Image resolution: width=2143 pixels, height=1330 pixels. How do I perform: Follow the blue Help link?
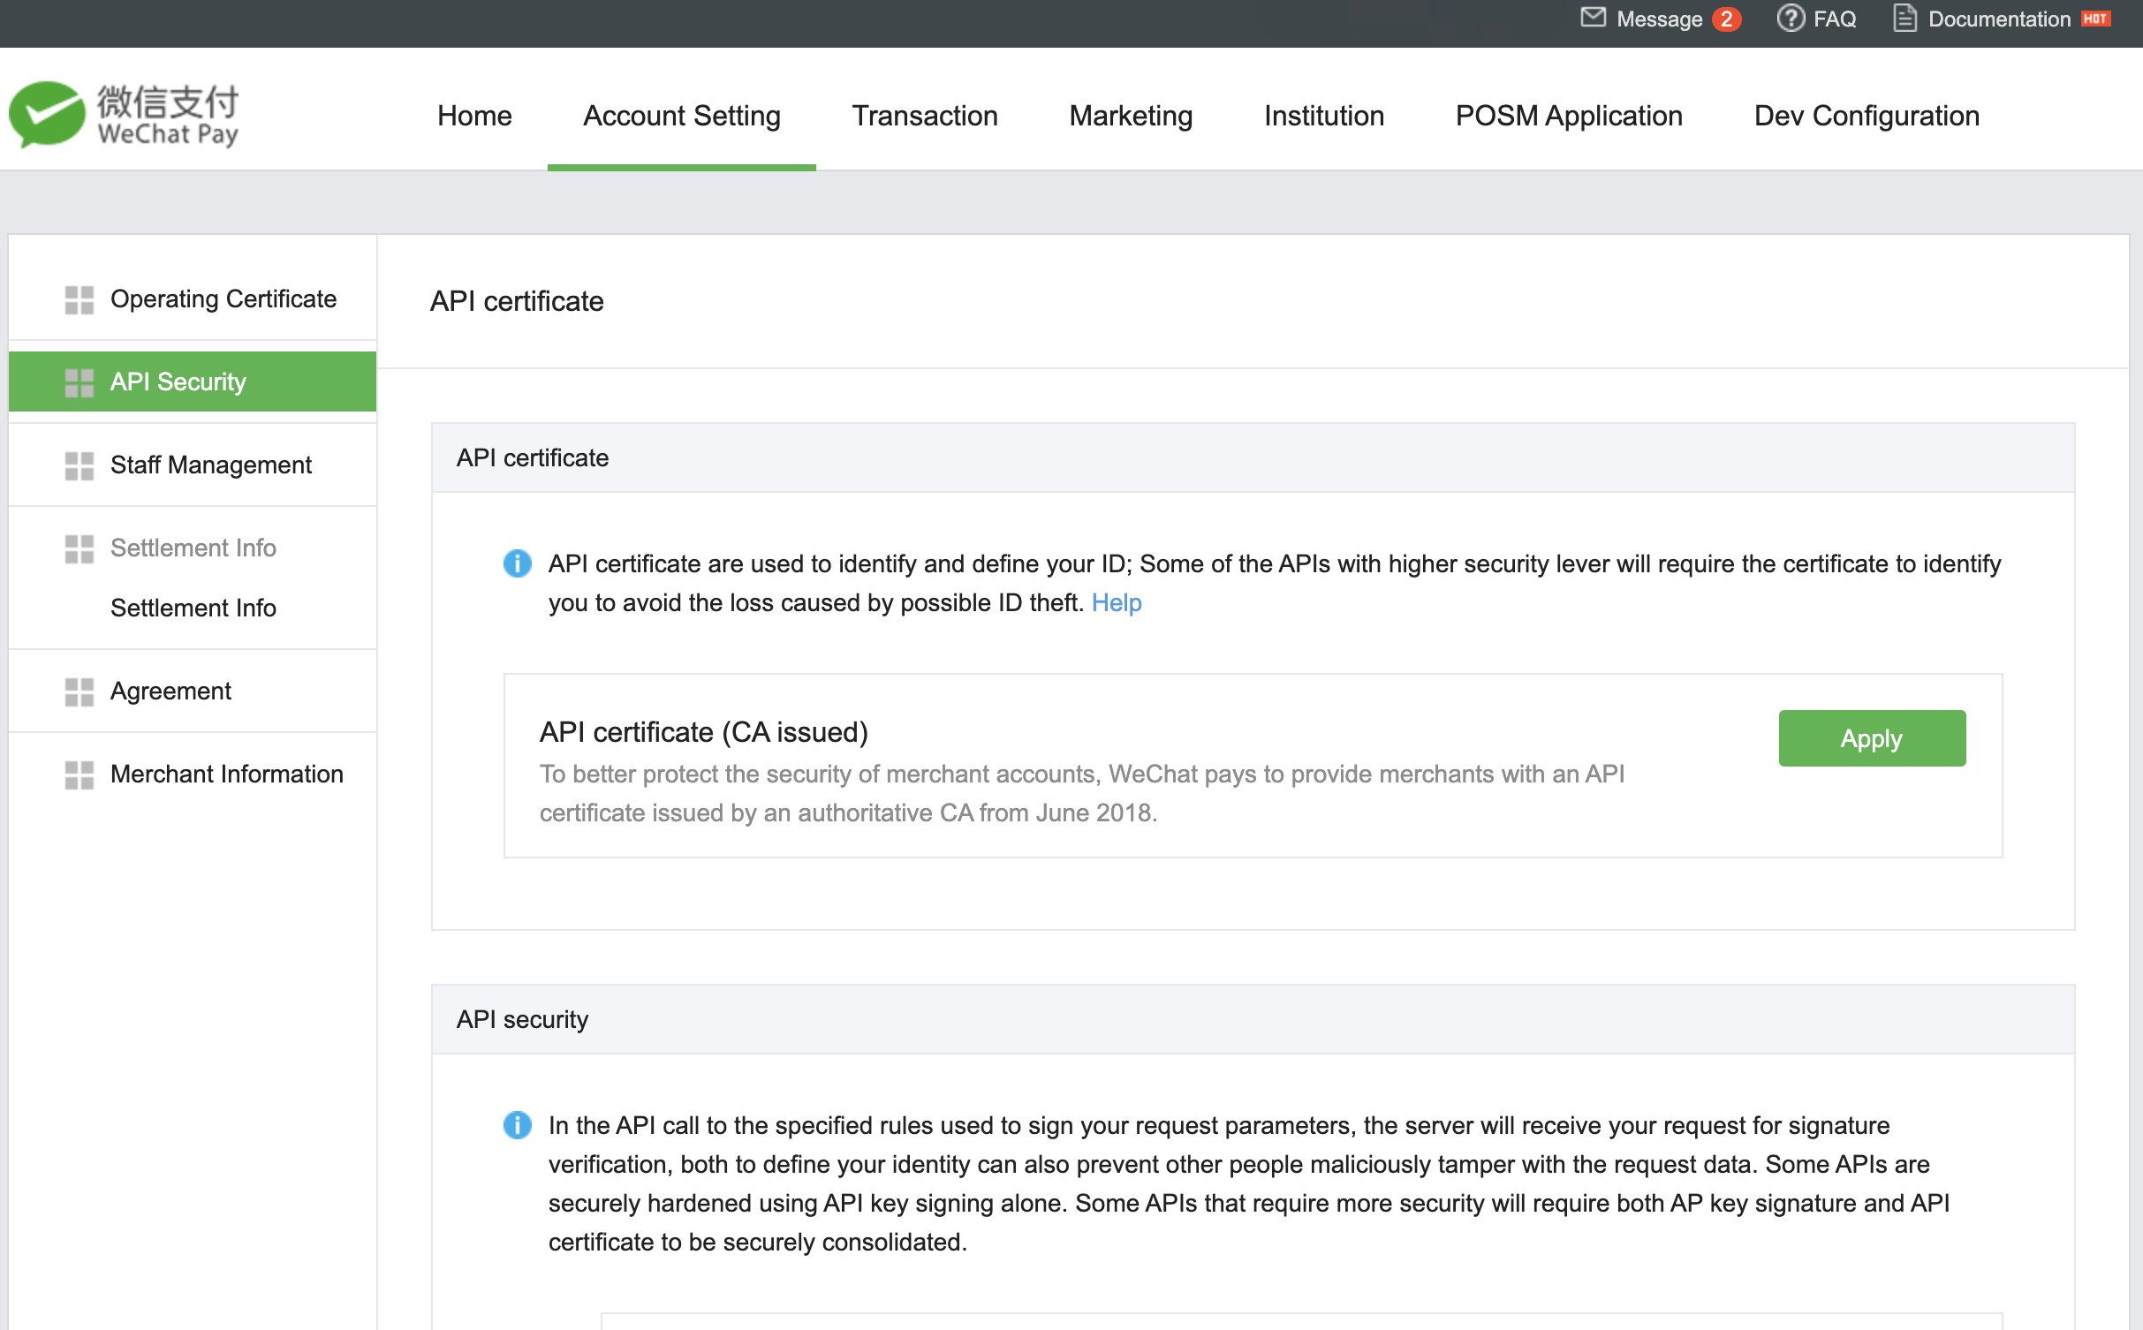pyautogui.click(x=1116, y=602)
